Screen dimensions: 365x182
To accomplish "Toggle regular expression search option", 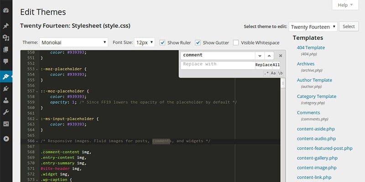I will coord(266,73).
